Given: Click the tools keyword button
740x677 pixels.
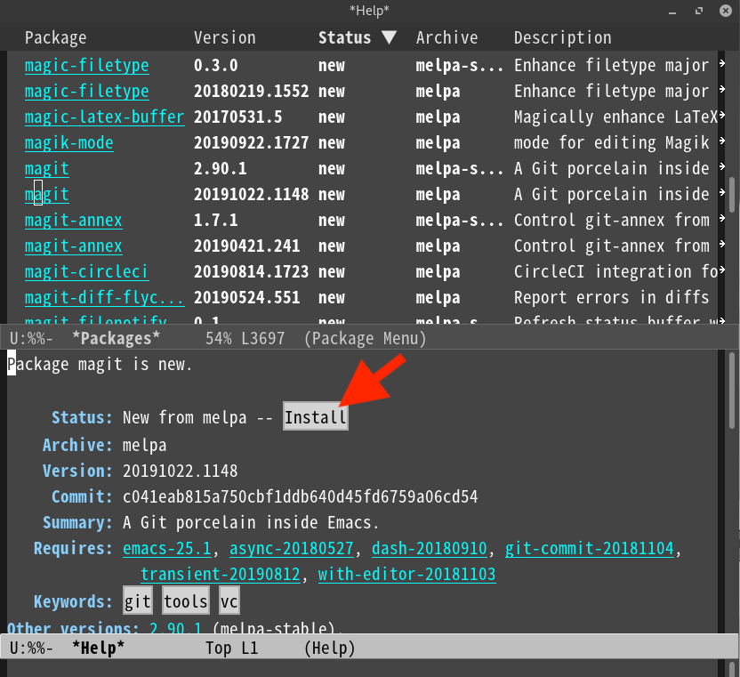Looking at the screenshot, I should tap(186, 600).
